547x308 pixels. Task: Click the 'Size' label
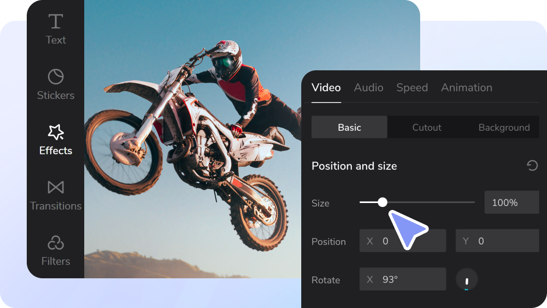(x=320, y=203)
